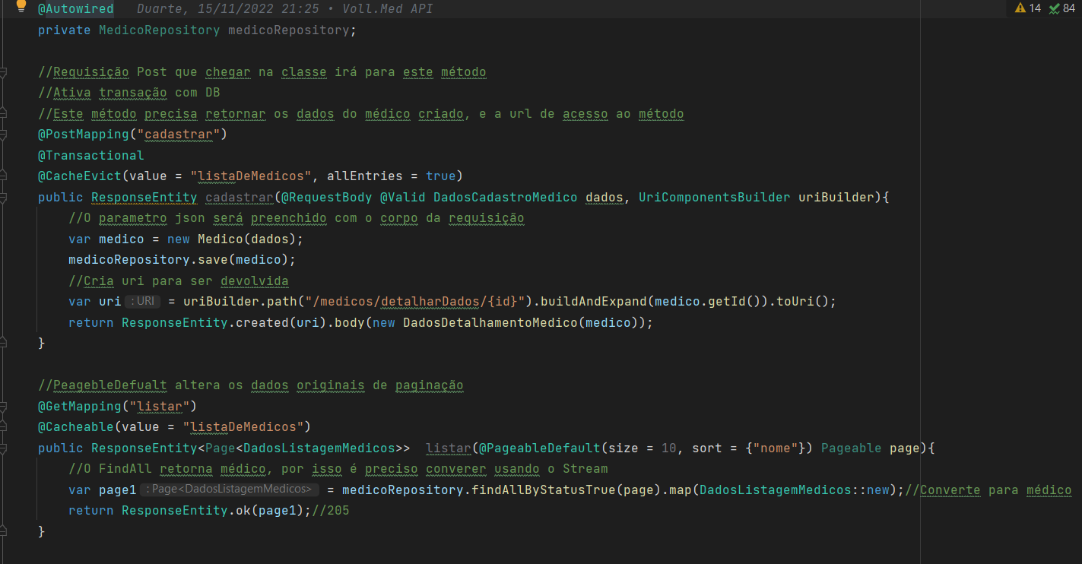Click the //PeagebleDefualt comment line
Image resolution: width=1082 pixels, height=564 pixels.
pyautogui.click(x=251, y=385)
